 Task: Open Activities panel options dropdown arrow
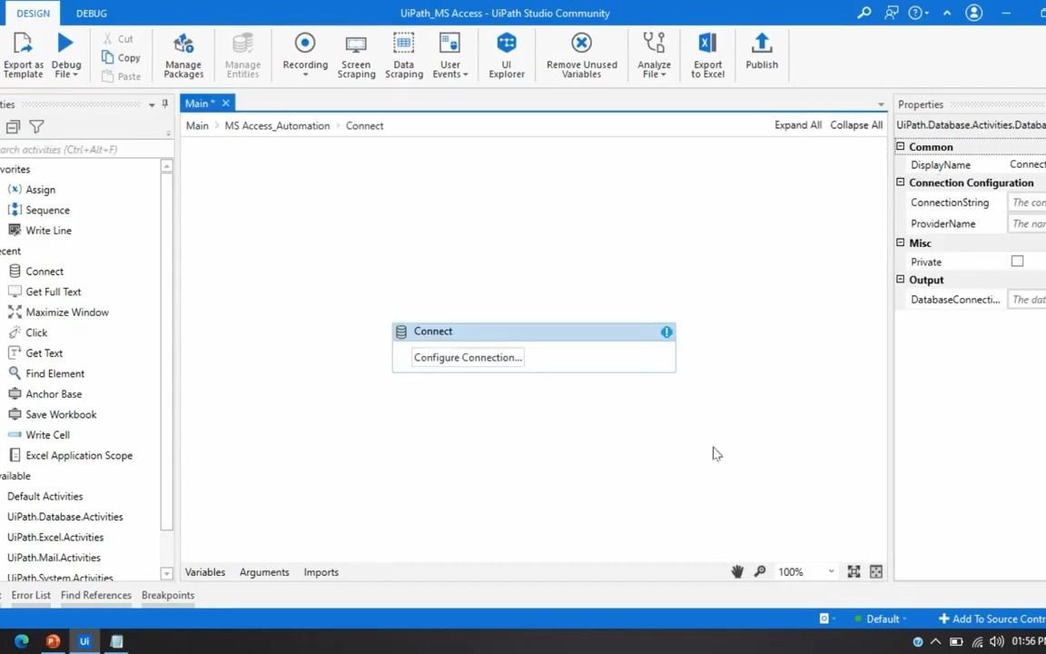(x=152, y=104)
